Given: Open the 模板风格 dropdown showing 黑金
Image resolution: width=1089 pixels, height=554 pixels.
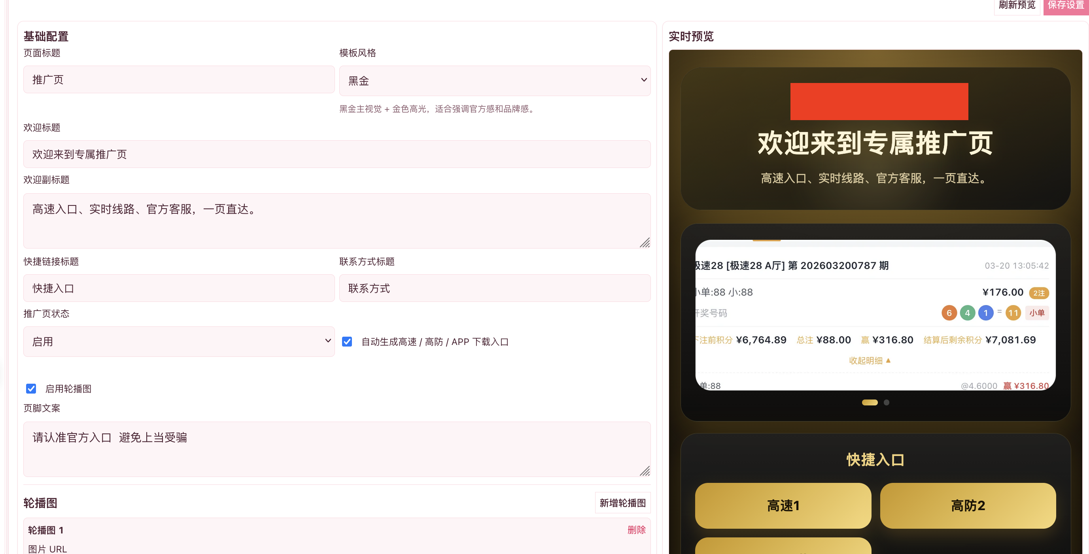Looking at the screenshot, I should point(495,80).
